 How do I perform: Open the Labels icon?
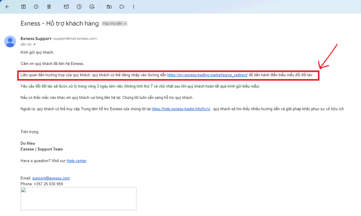pos(122,7)
